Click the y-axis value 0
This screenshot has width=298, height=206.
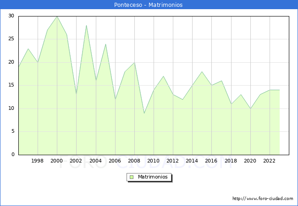13,154
